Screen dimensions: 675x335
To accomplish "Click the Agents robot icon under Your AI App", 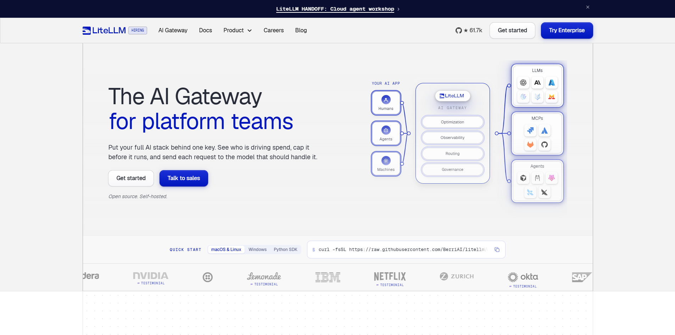I will pos(386,130).
